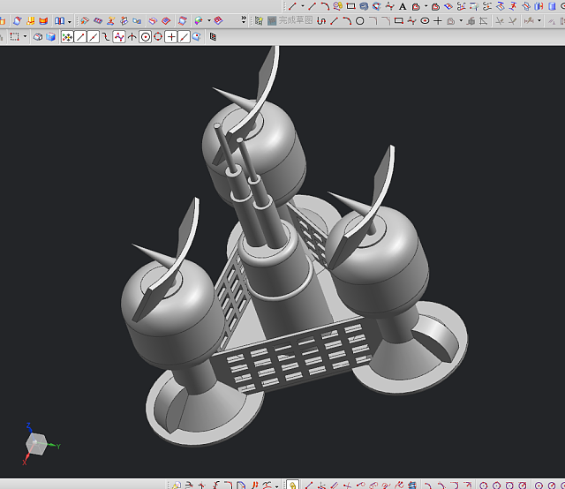Choose the sketch Rectangle tool
The image size is (565, 489).
coord(398,21)
